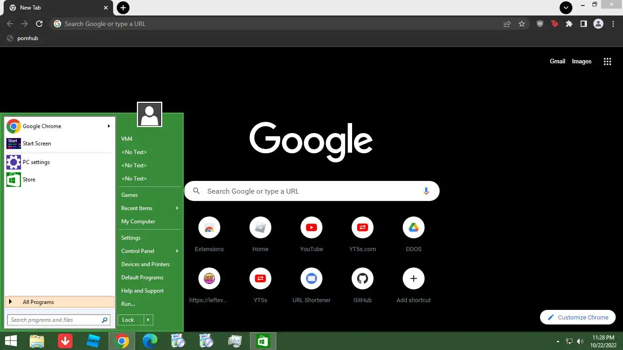Reload the current page
This screenshot has height=350, width=623.
click(39, 24)
